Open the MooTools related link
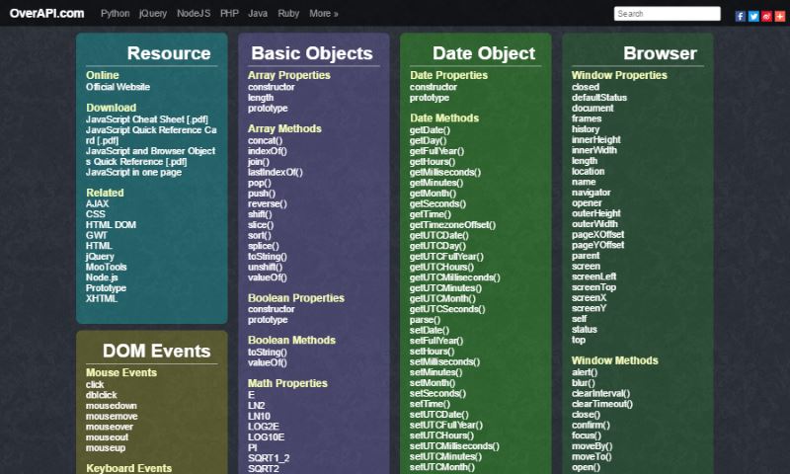The image size is (790, 474). pos(106,267)
